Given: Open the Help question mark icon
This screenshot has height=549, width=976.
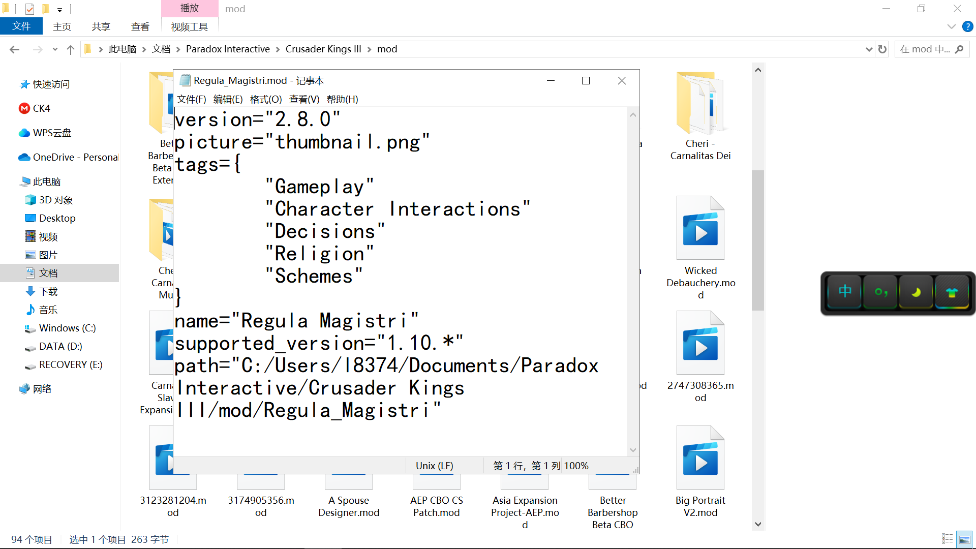Looking at the screenshot, I should (x=967, y=26).
